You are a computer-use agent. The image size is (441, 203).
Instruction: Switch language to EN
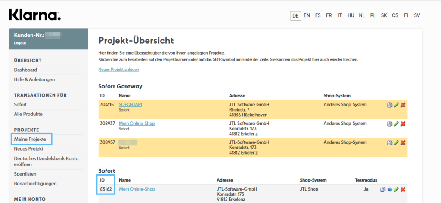[307, 15]
